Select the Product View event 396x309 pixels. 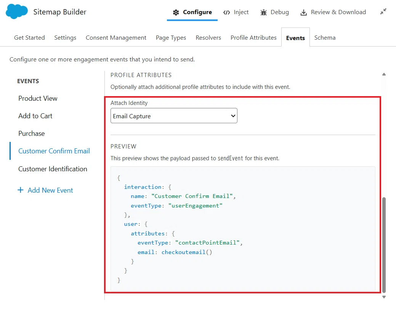[x=38, y=98]
